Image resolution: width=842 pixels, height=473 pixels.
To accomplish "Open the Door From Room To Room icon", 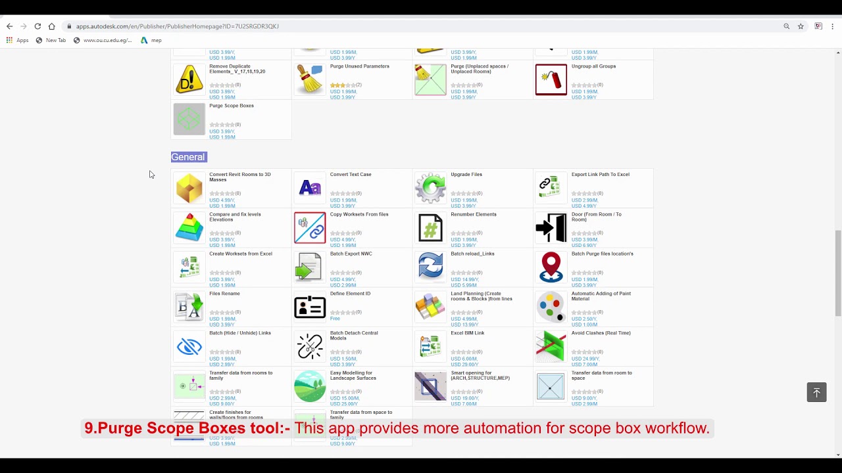I will coord(551,227).
